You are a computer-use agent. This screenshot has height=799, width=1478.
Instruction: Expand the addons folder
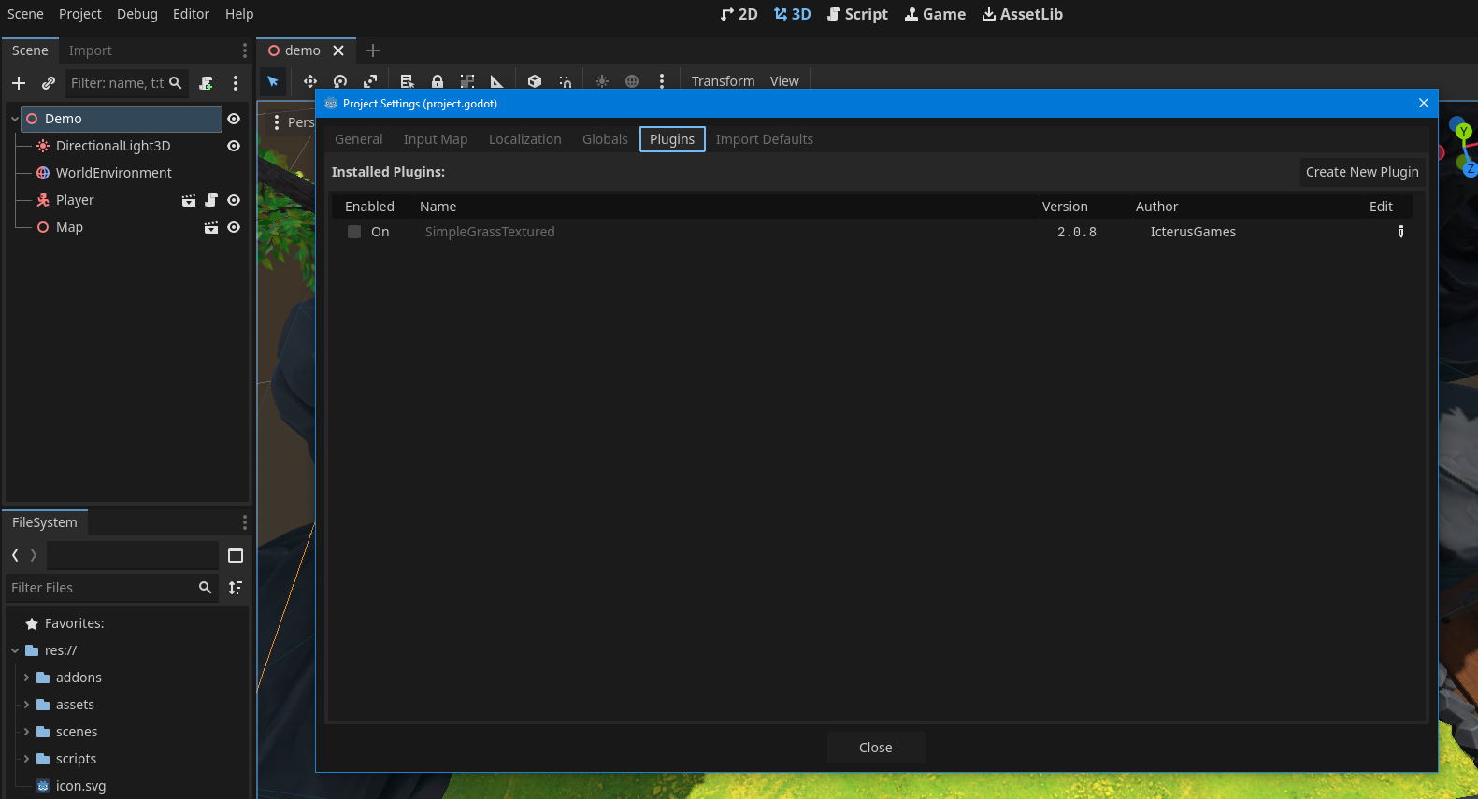[26, 678]
